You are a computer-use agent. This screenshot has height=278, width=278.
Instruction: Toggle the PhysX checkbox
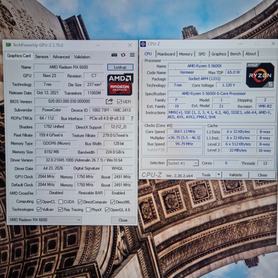coord(88,210)
